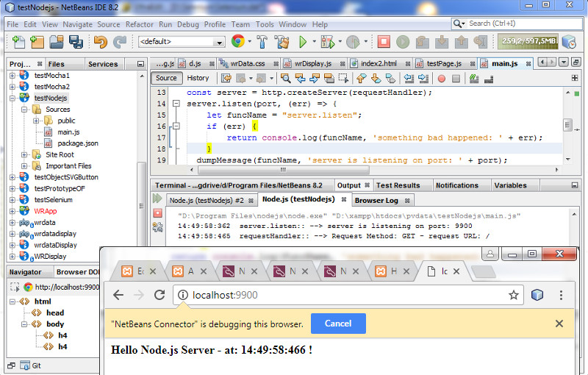Click the bookmark star in Chrome address bar

[514, 295]
